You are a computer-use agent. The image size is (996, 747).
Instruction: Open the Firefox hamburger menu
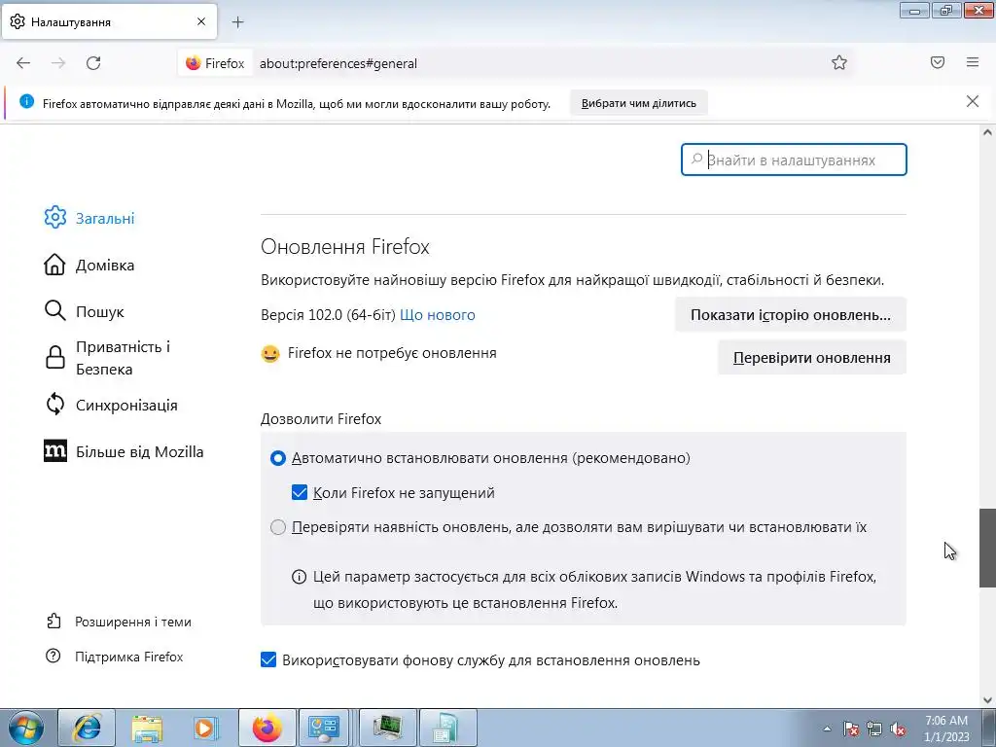pyautogui.click(x=973, y=62)
